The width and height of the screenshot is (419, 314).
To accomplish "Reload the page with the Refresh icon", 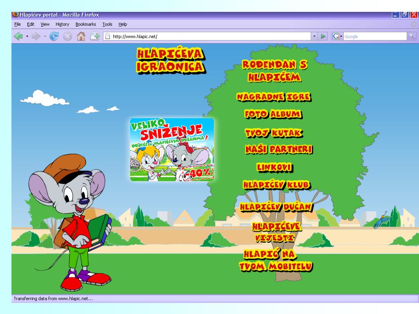I will (54, 36).
